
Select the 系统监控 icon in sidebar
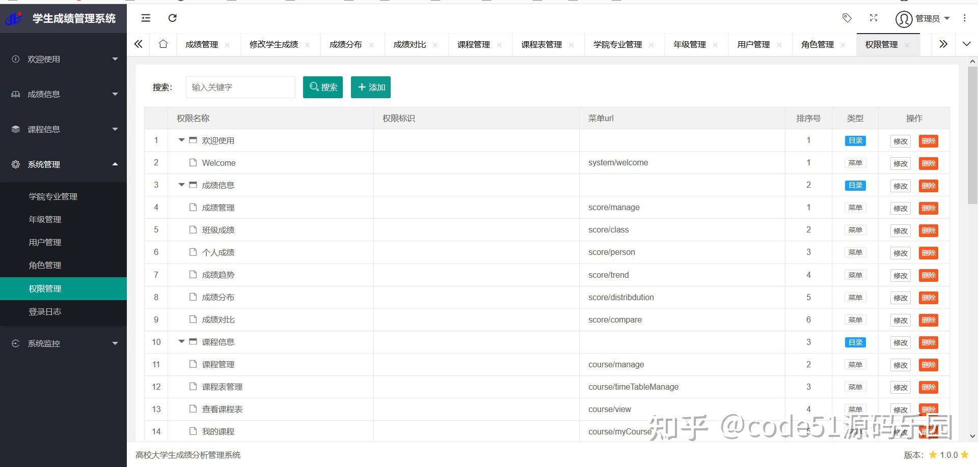[x=15, y=343]
